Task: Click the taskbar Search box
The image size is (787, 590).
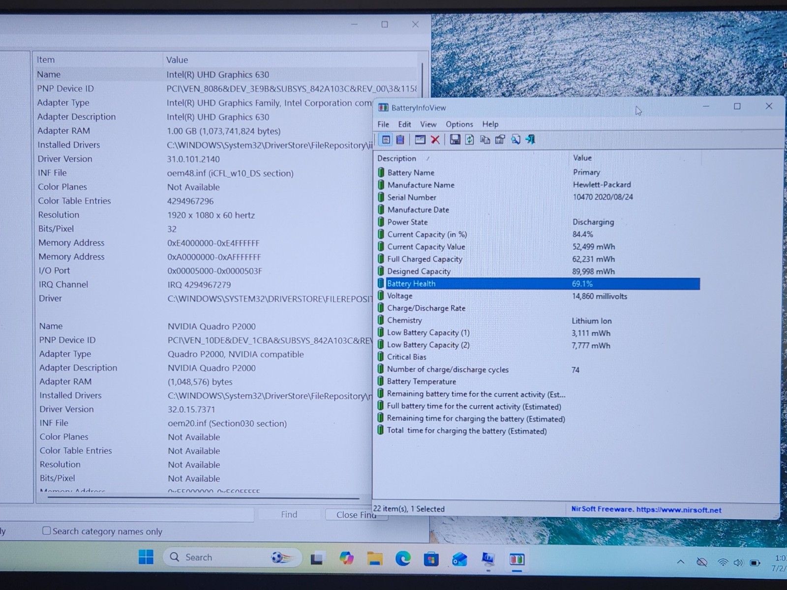Action: coord(232,557)
